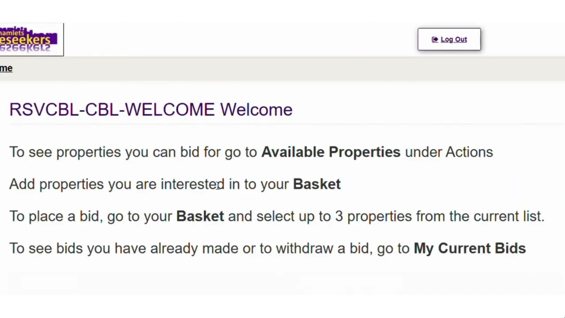Click Basket in the place-a-bid line
565x318 pixels.
click(200, 216)
